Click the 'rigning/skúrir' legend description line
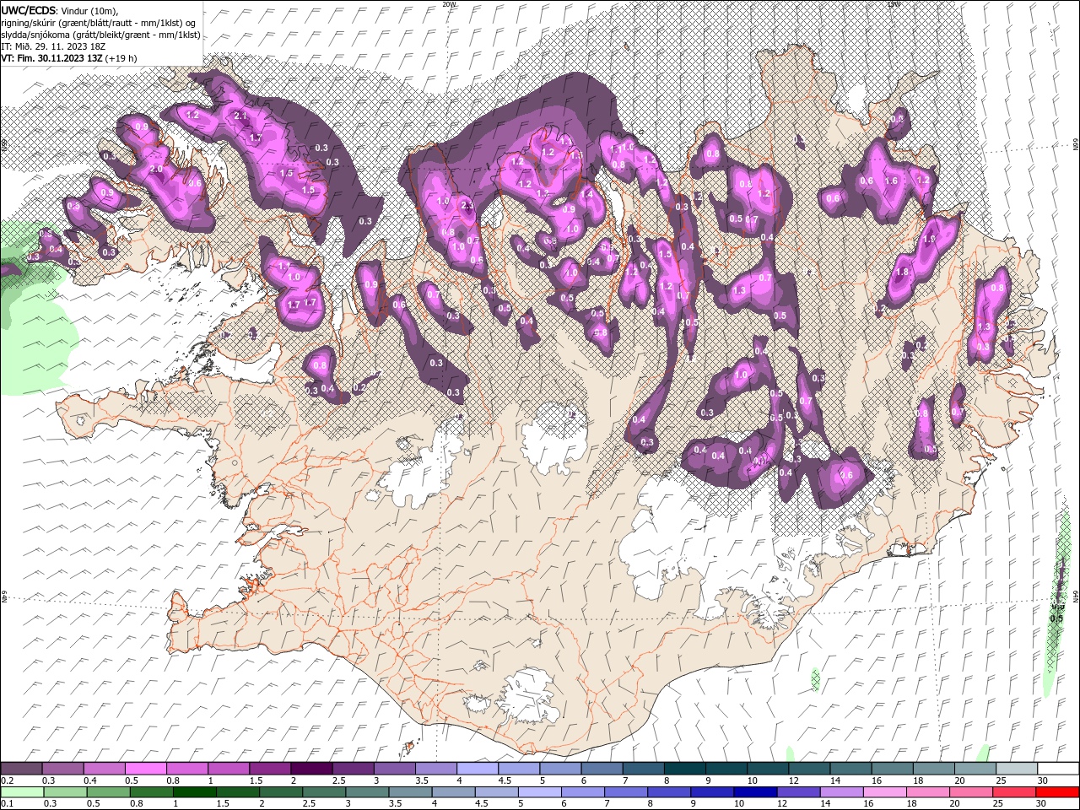Image resolution: width=1080 pixels, height=810 pixels. click(98, 23)
